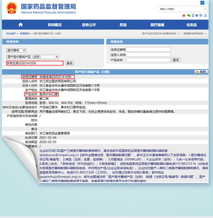Image resolution: width=213 pixels, height=218 pixels.
Task: Click the 产品名称 input field in advanced search
Action: click(x=148, y=60)
